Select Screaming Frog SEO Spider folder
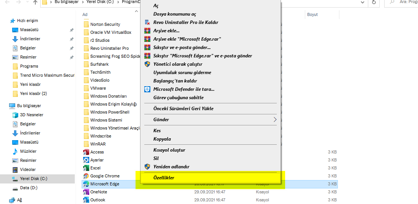The width and height of the screenshot is (418, 204). pyautogui.click(x=115, y=56)
